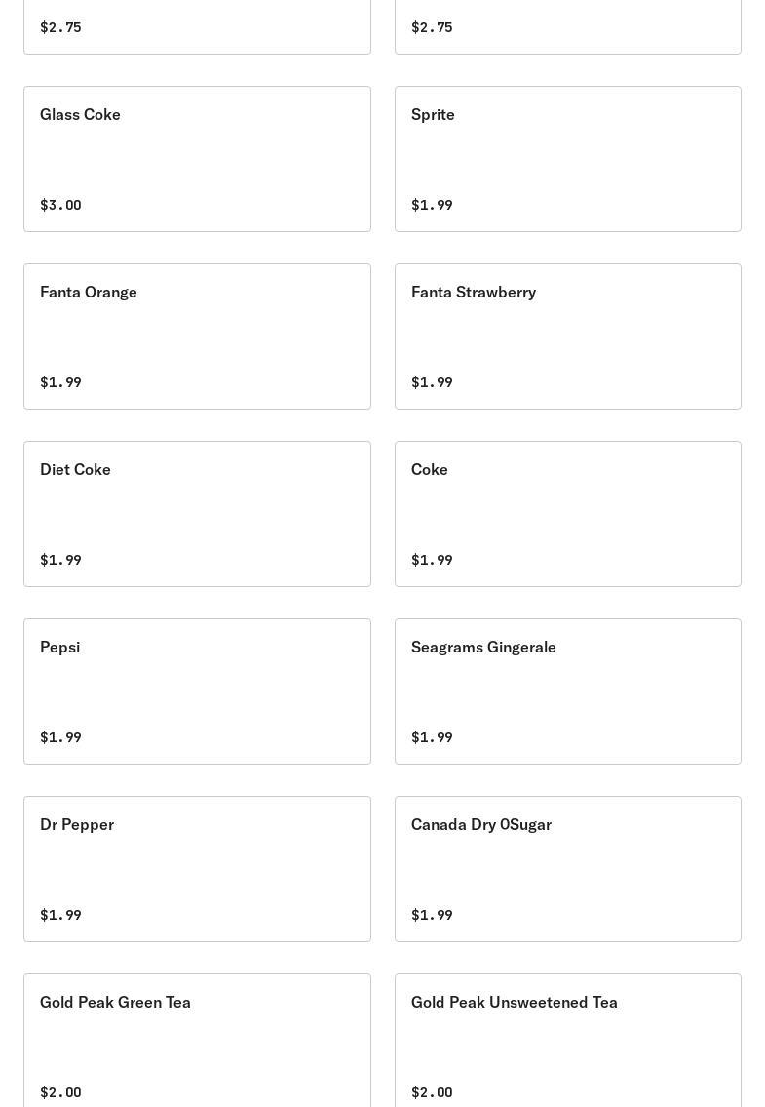This screenshot has width=765, height=1107.
Task: Click the $1.99 price under Pepsi
Action: [60, 737]
